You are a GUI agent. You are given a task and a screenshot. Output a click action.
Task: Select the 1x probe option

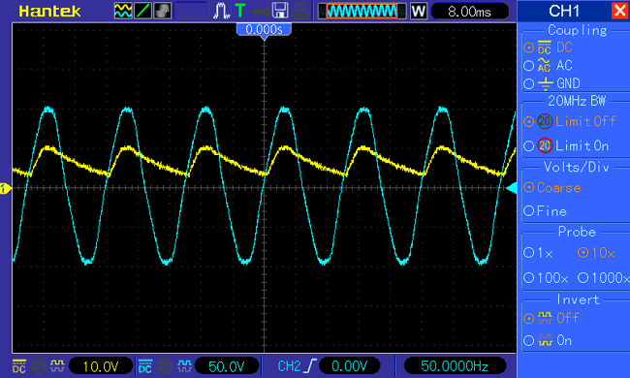tap(538, 253)
